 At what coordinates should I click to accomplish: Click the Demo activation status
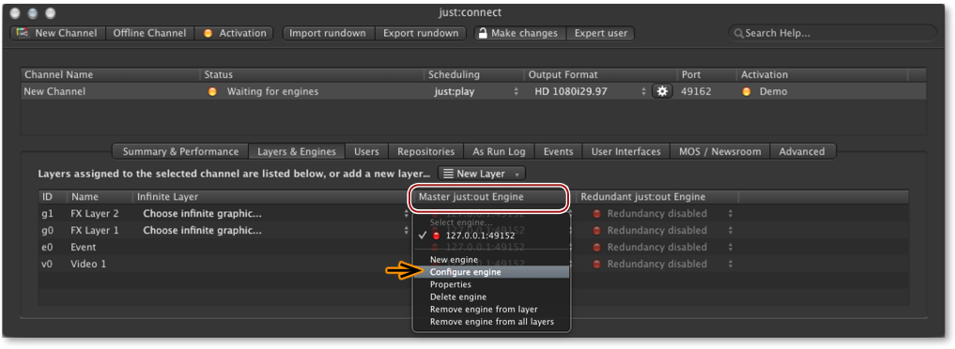point(773,92)
